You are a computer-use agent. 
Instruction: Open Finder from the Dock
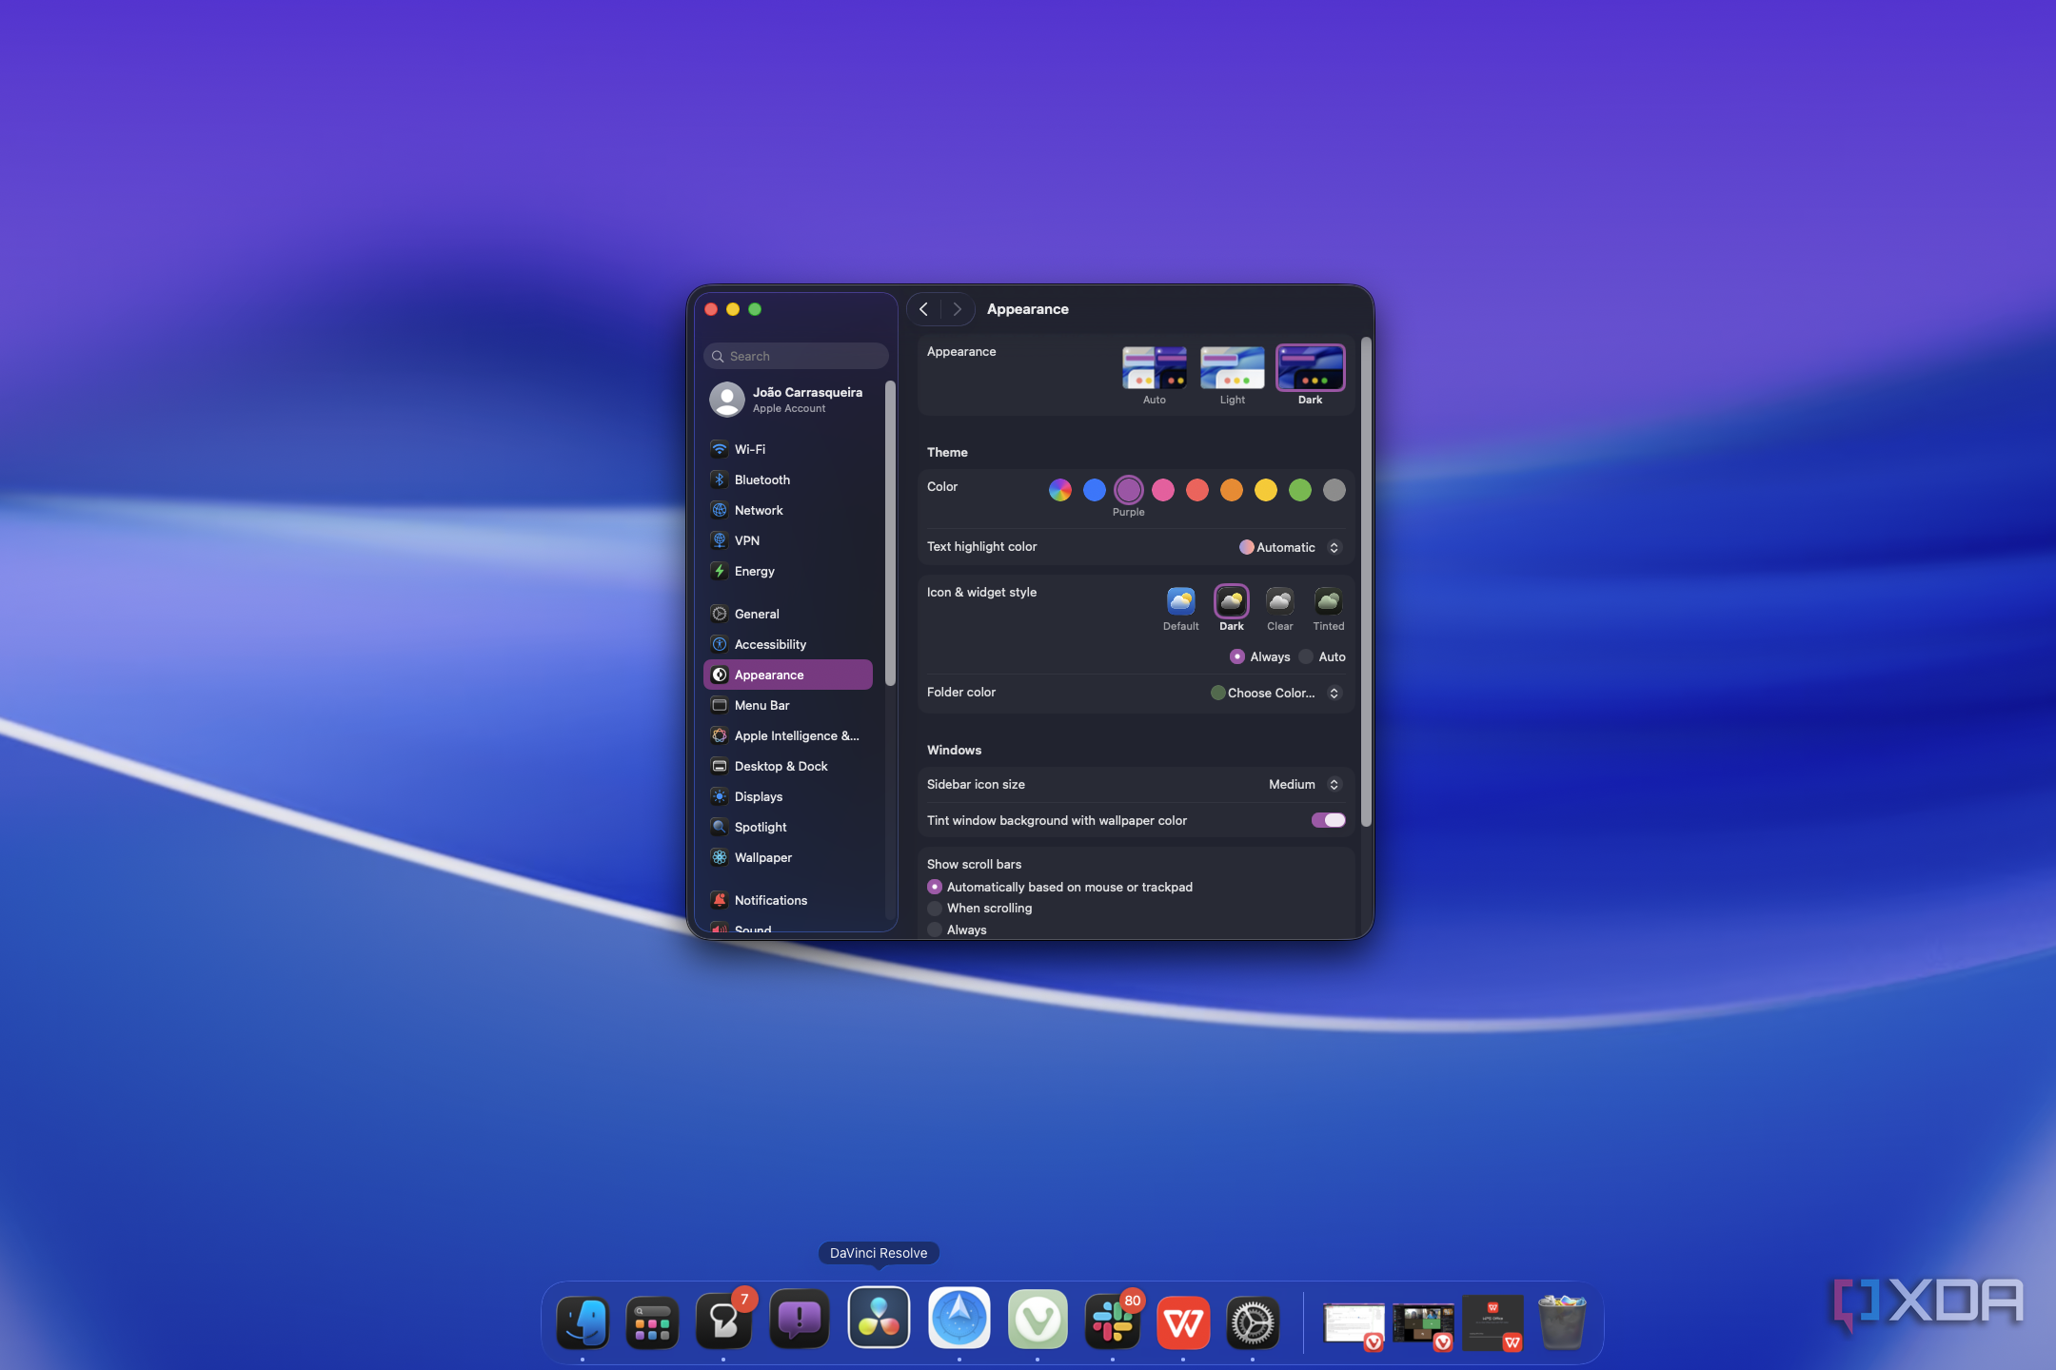583,1321
